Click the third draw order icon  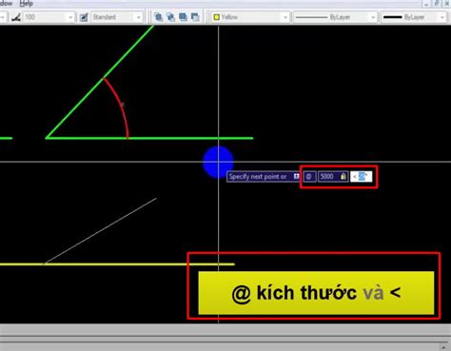(x=183, y=17)
